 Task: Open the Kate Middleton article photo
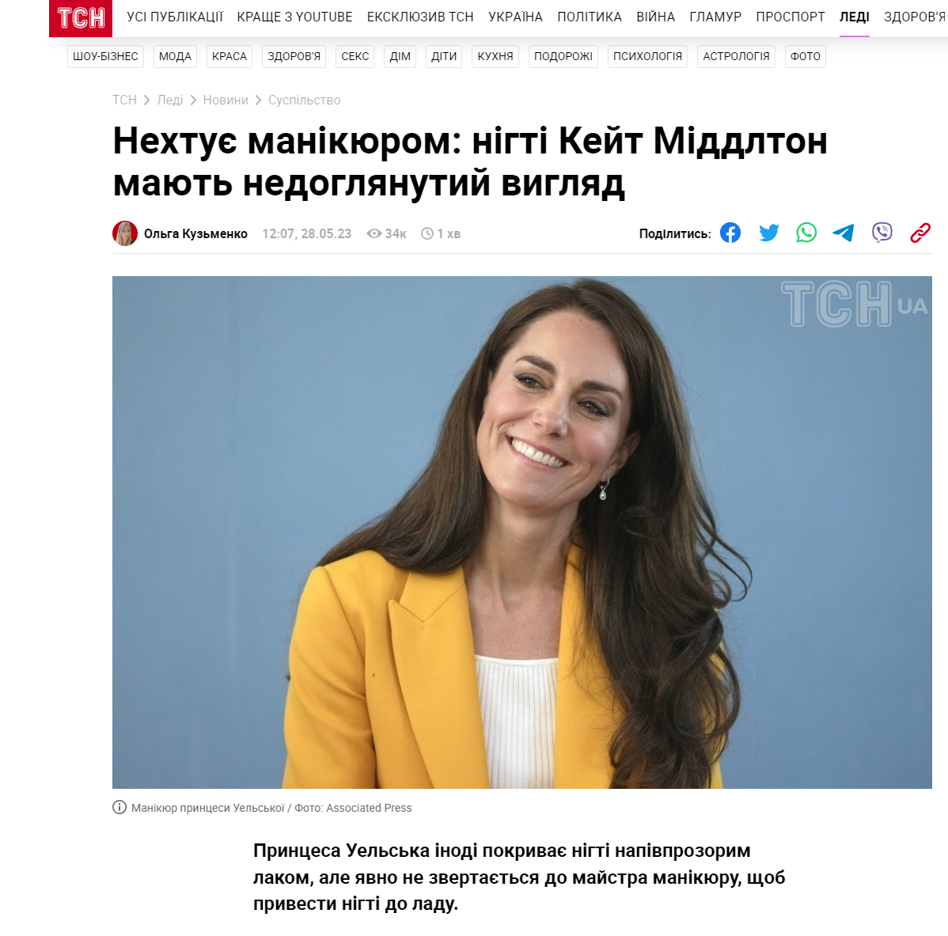tap(521, 532)
